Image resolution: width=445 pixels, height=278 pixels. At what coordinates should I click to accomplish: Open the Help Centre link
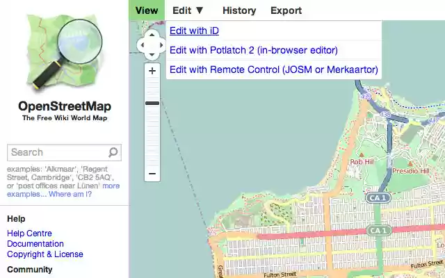(29, 234)
